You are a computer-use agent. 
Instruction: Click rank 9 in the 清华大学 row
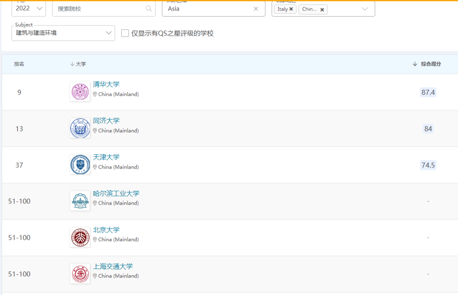(19, 92)
